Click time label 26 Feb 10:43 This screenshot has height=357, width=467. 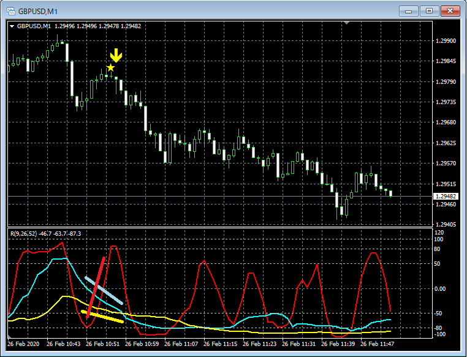click(x=64, y=344)
